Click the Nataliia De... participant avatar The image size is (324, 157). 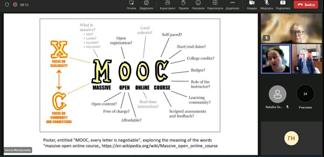coord(277,94)
